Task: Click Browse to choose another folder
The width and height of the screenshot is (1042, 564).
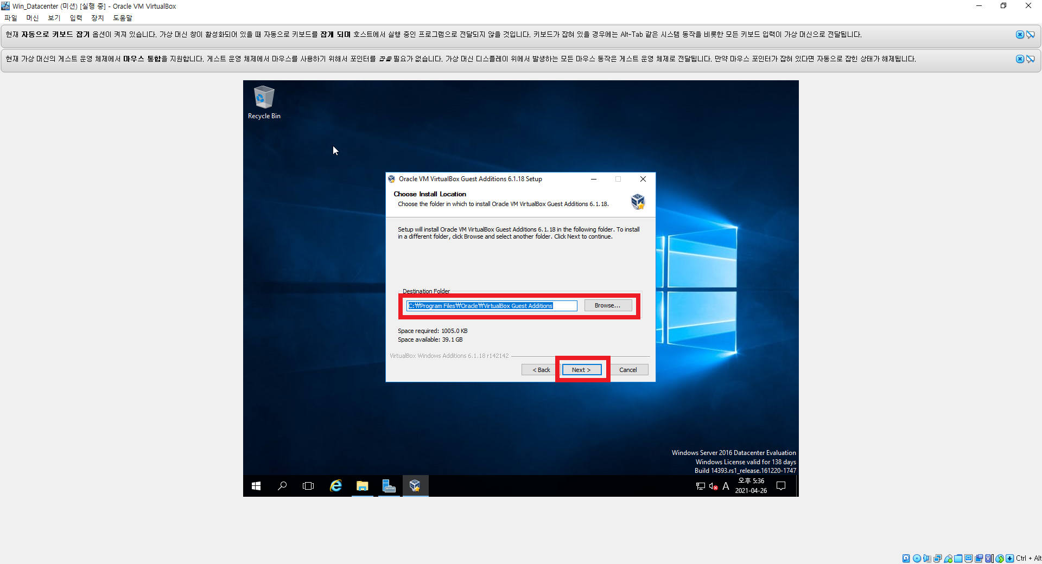Action: pos(608,306)
